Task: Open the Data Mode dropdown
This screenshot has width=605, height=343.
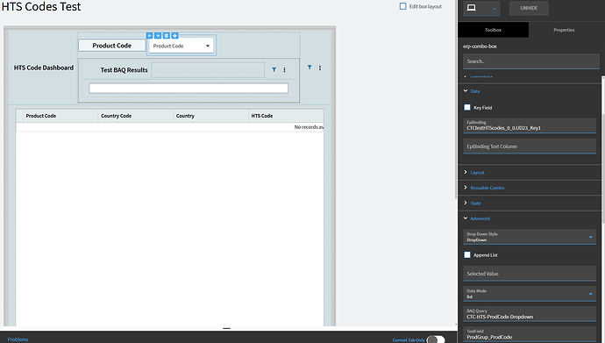Action: coord(530,294)
